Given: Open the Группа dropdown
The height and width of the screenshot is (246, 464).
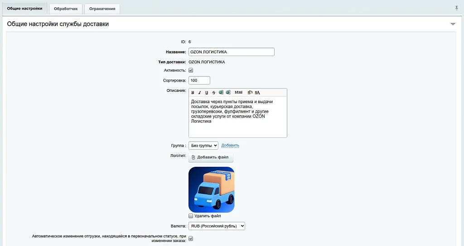Looking at the screenshot, I should coord(203,145).
